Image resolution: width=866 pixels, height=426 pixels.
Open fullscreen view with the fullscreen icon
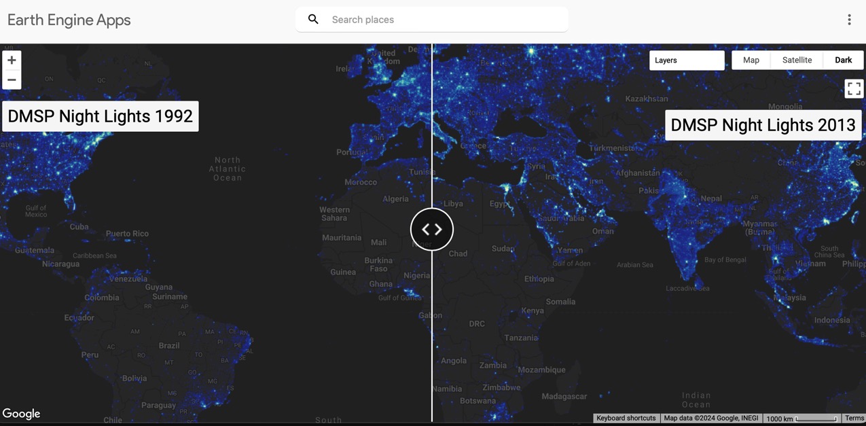pos(854,88)
